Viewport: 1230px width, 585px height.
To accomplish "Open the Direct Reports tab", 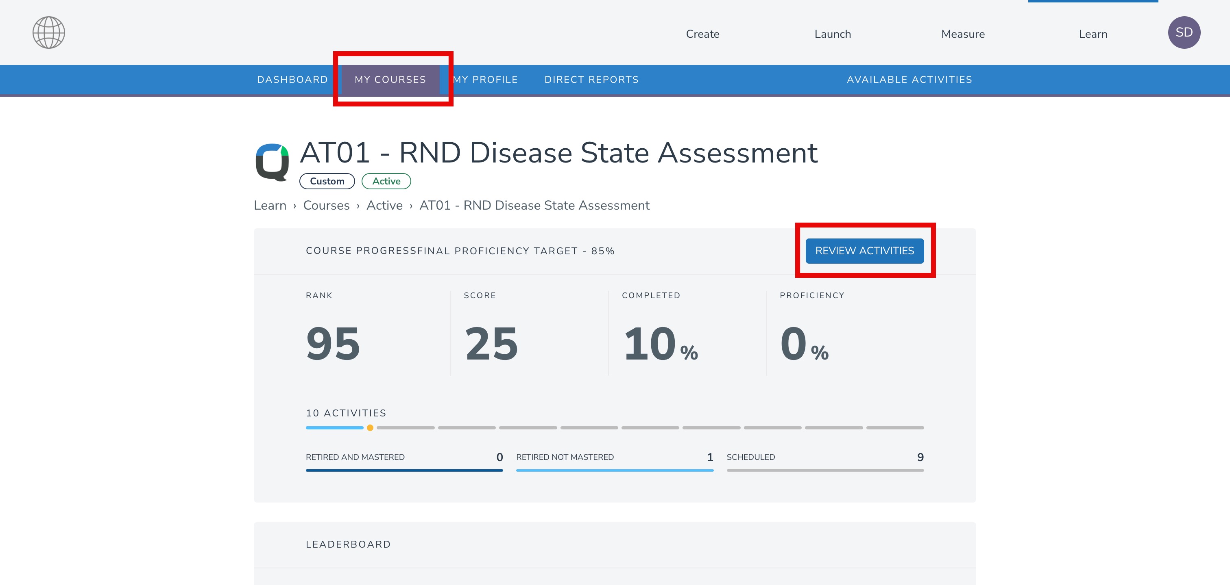I will click(x=591, y=80).
